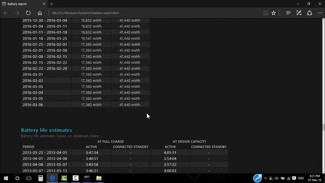Viewport: 325px width, 183px height.
Task: Open Command Prompt from taskbar
Action: (87, 178)
